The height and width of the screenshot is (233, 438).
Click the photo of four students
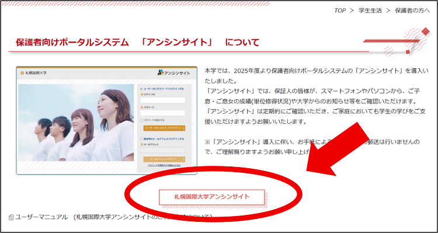pos(77,123)
